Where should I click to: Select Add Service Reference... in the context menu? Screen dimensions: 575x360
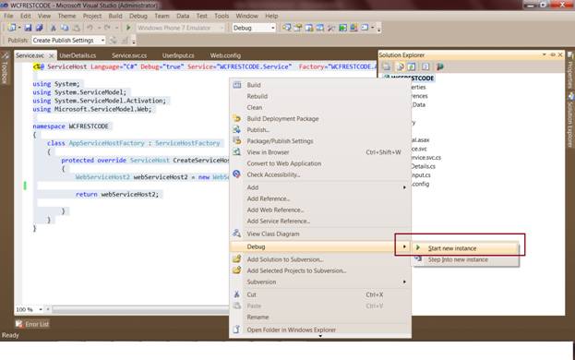(x=279, y=221)
